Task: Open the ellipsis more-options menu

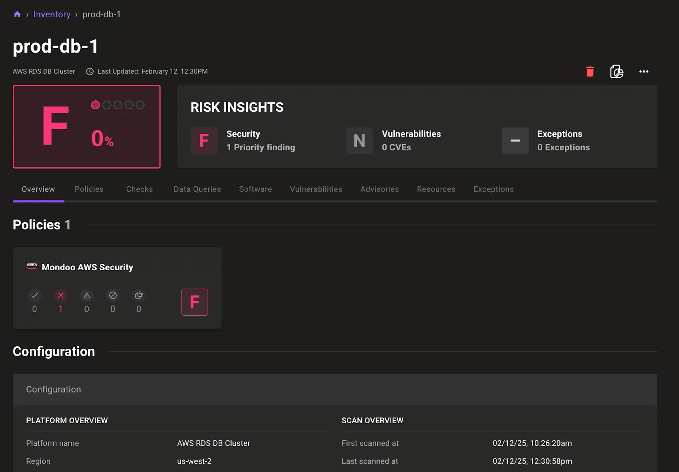Action: click(643, 72)
